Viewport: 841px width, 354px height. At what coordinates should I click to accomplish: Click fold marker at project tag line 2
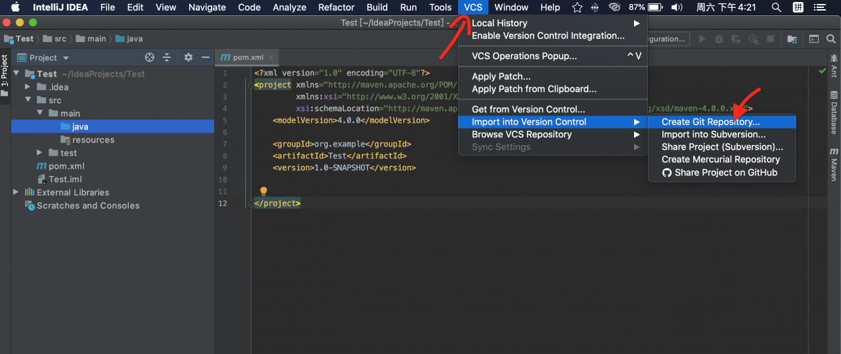coord(250,85)
